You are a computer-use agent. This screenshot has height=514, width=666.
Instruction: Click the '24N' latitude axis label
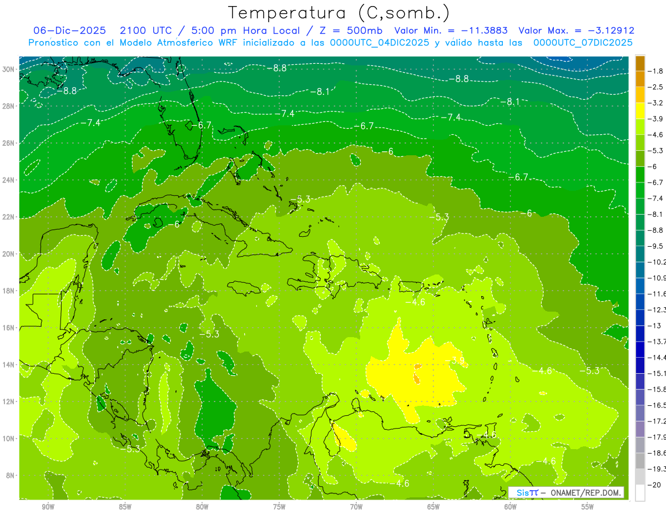click(x=8, y=180)
